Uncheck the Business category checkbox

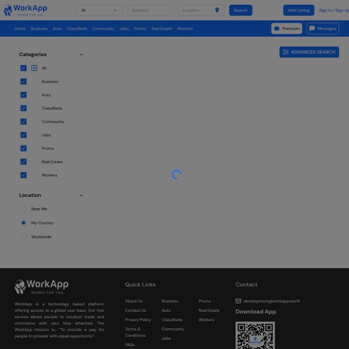pyautogui.click(x=23, y=81)
